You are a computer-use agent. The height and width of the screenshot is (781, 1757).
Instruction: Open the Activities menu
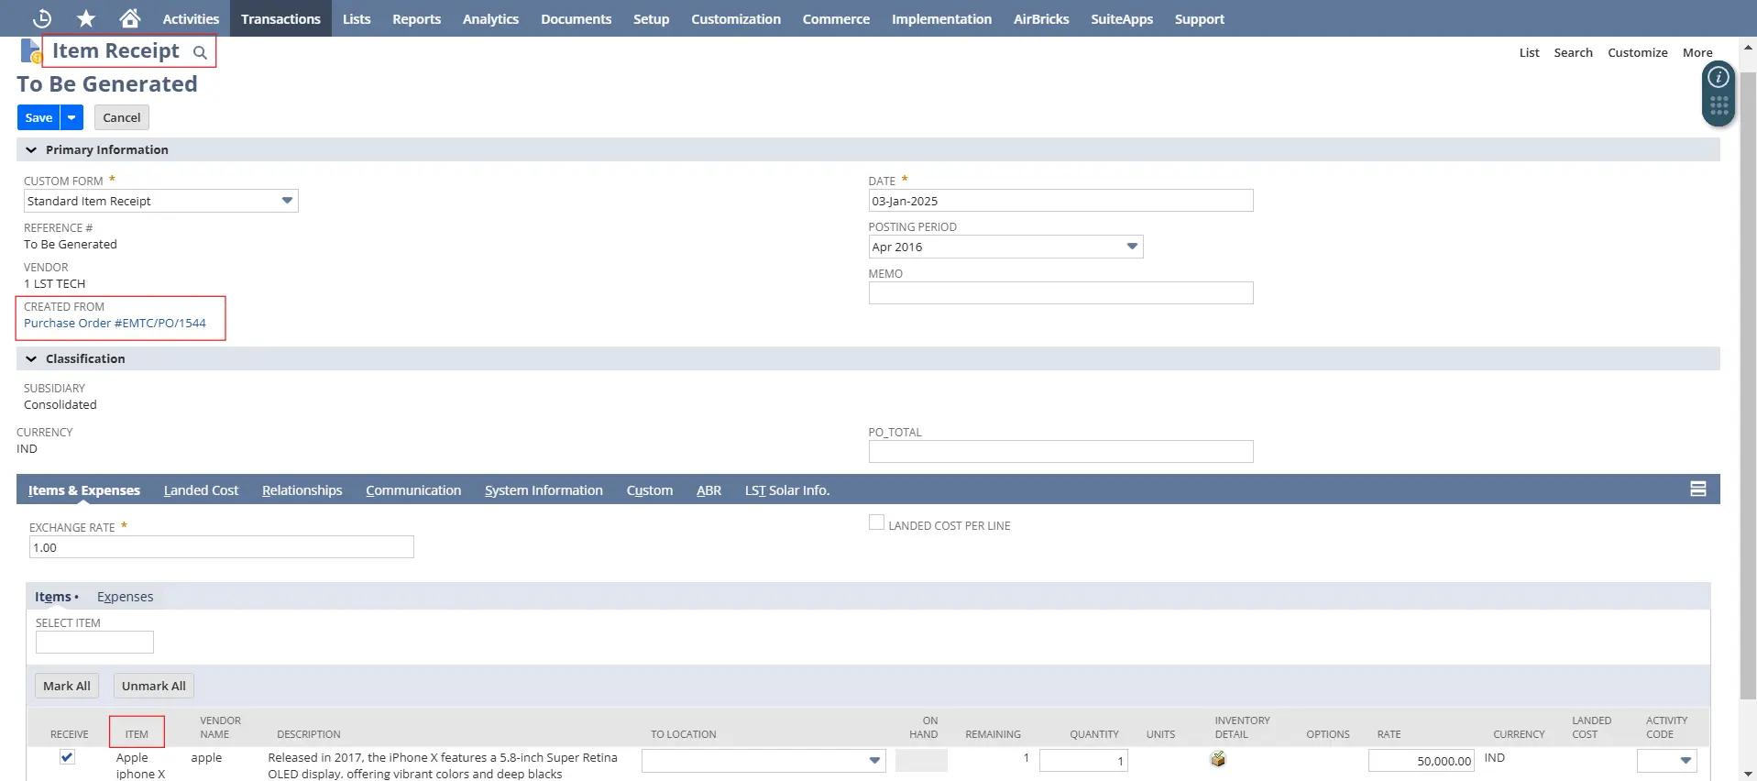(x=191, y=18)
